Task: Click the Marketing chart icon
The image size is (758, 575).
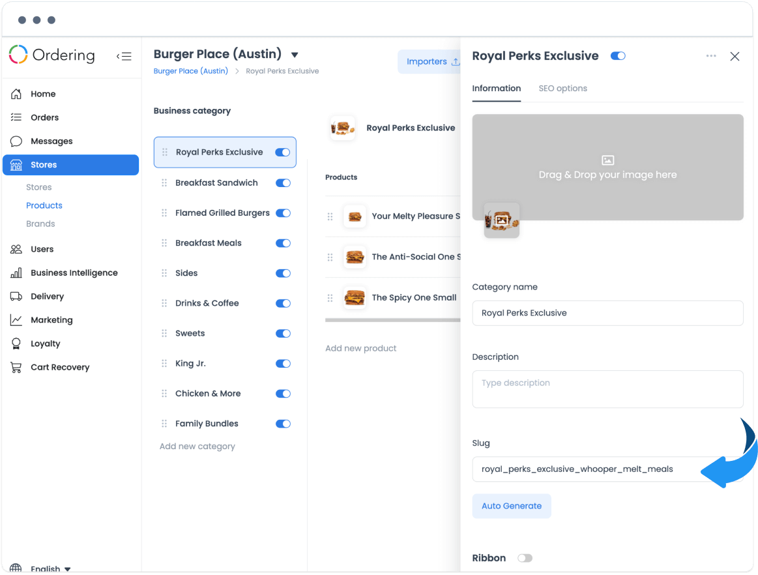Action: tap(16, 320)
